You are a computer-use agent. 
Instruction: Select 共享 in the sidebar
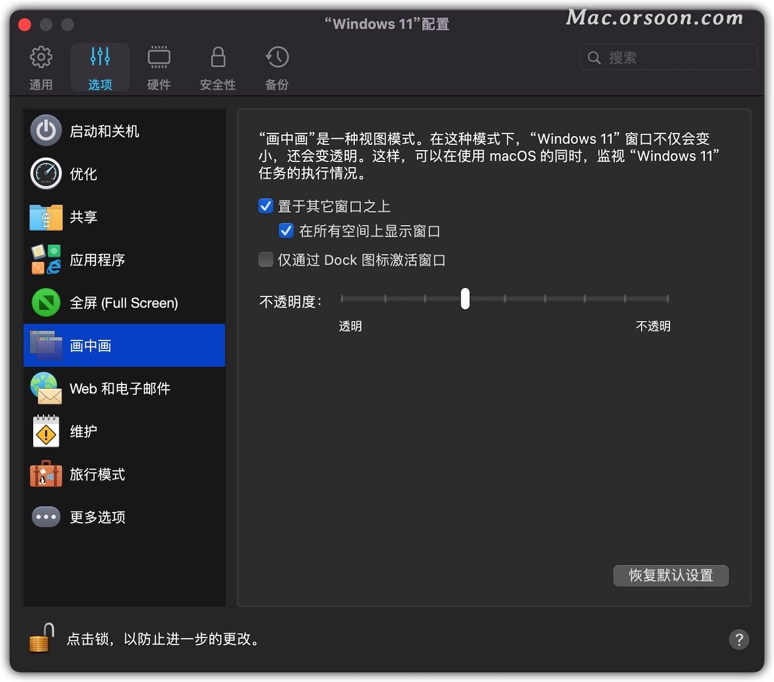point(124,217)
